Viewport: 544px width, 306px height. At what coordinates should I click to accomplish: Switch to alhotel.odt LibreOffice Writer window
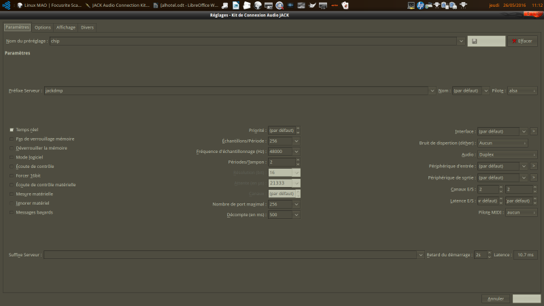click(x=186, y=5)
